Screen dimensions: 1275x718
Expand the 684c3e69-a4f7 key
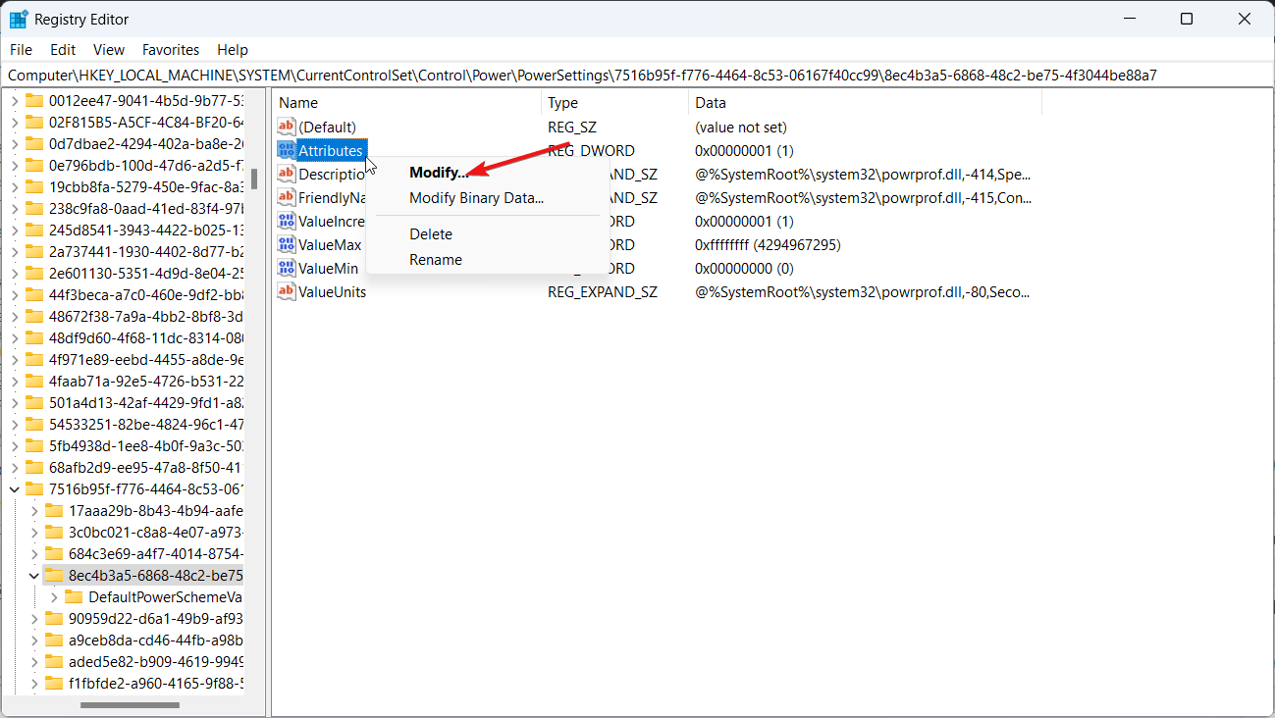[34, 553]
